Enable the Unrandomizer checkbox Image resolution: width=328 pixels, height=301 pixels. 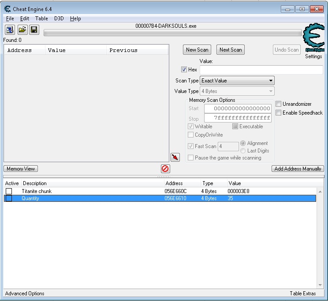pos(278,104)
